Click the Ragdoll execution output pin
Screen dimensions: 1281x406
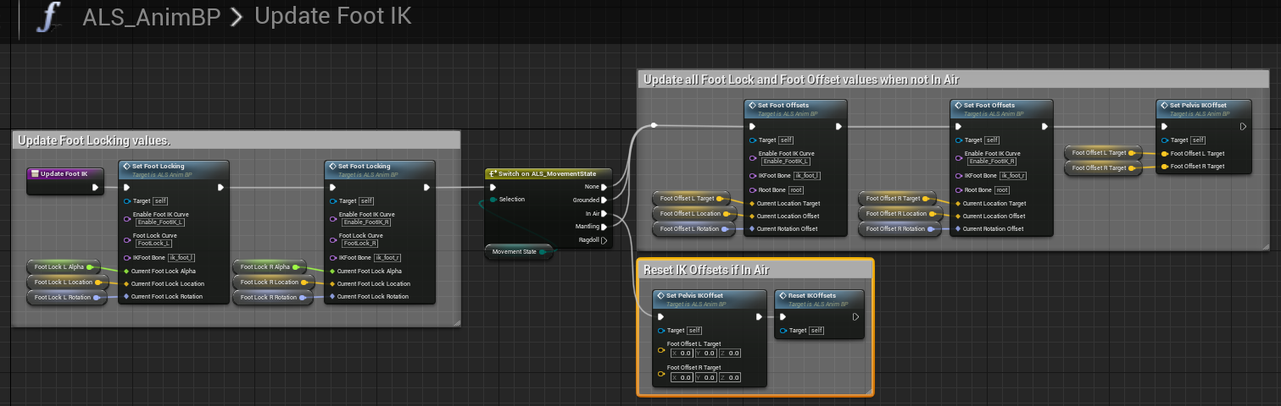[604, 240]
